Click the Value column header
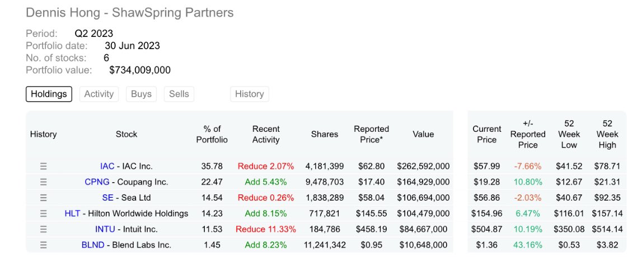Viewport: 637px width, 257px height. 423,134
